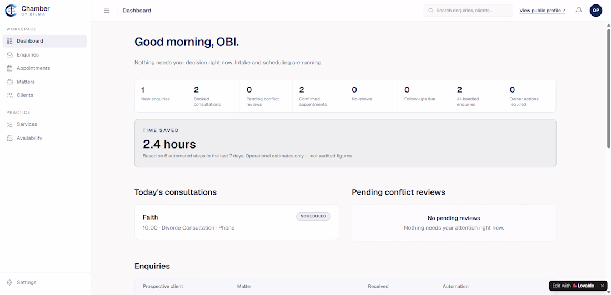
Task: Click the Enquiries inbox icon in the sidebar
Action: [x=10, y=55]
